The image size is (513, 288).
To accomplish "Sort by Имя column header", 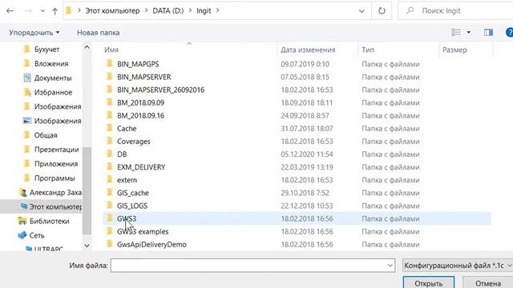I will point(111,50).
